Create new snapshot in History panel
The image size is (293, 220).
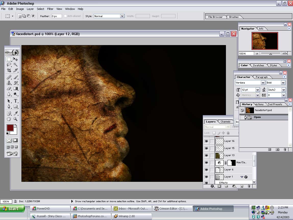tap(277, 149)
